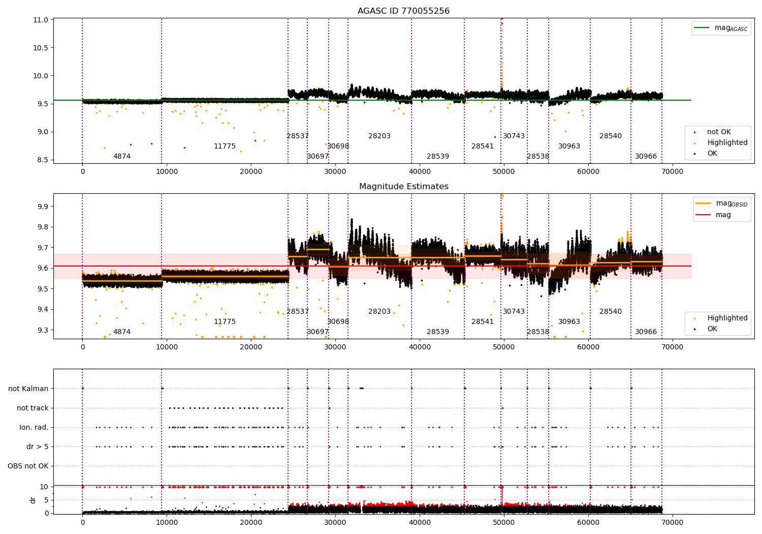Click the 30000 x-tick under the top plot
The width and height of the screenshot is (762, 534).
coord(335,171)
